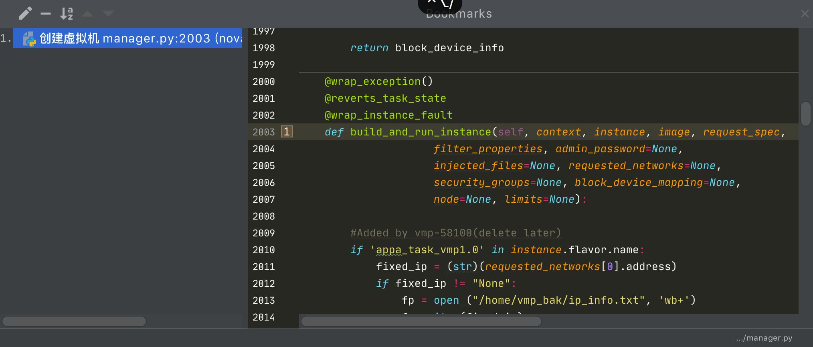813x347 pixels.
Task: Click @wrap_instance_fault decorator
Action: pyautogui.click(x=388, y=115)
